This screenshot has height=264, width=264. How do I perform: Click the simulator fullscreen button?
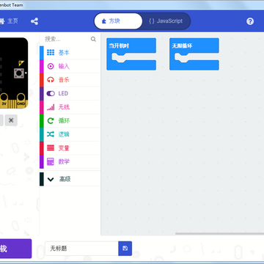[x=11, y=120]
